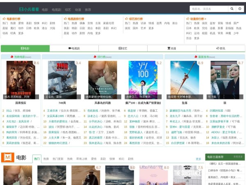The height and width of the screenshot is (185, 246).
Task: Switch to the 电视剧 category tab
Action: pos(73,49)
